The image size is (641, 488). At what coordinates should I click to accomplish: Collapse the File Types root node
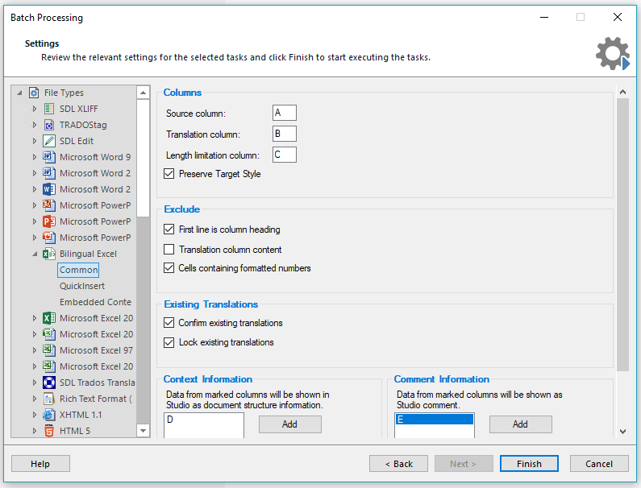[x=19, y=93]
